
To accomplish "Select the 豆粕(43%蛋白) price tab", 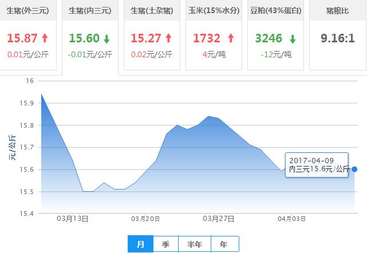I will tap(275, 35).
